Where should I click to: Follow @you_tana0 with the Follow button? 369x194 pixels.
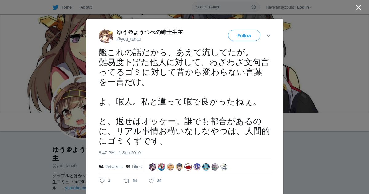(x=244, y=35)
